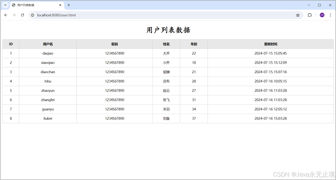Image resolution: width=336 pixels, height=180 pixels.
Task: Click the name cell 小乔
Action: (x=166, y=63)
